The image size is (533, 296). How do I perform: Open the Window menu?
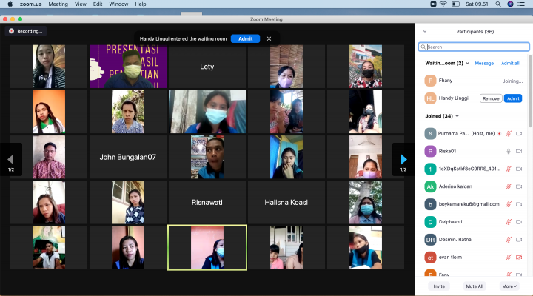click(x=118, y=4)
